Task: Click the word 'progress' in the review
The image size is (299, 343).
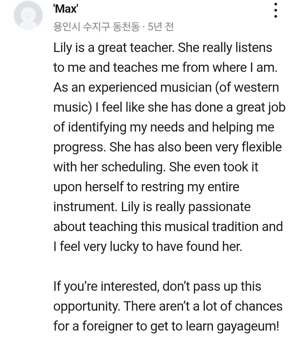Action: (79, 148)
